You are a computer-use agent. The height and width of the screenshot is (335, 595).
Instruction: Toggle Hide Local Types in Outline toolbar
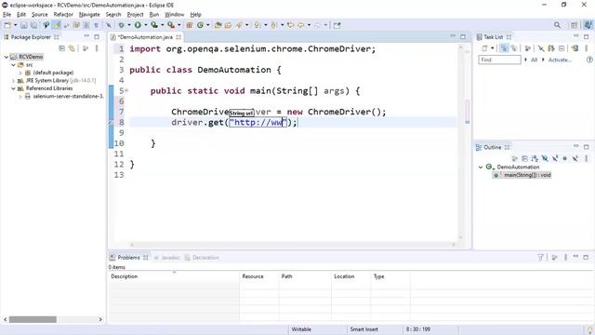point(575,158)
